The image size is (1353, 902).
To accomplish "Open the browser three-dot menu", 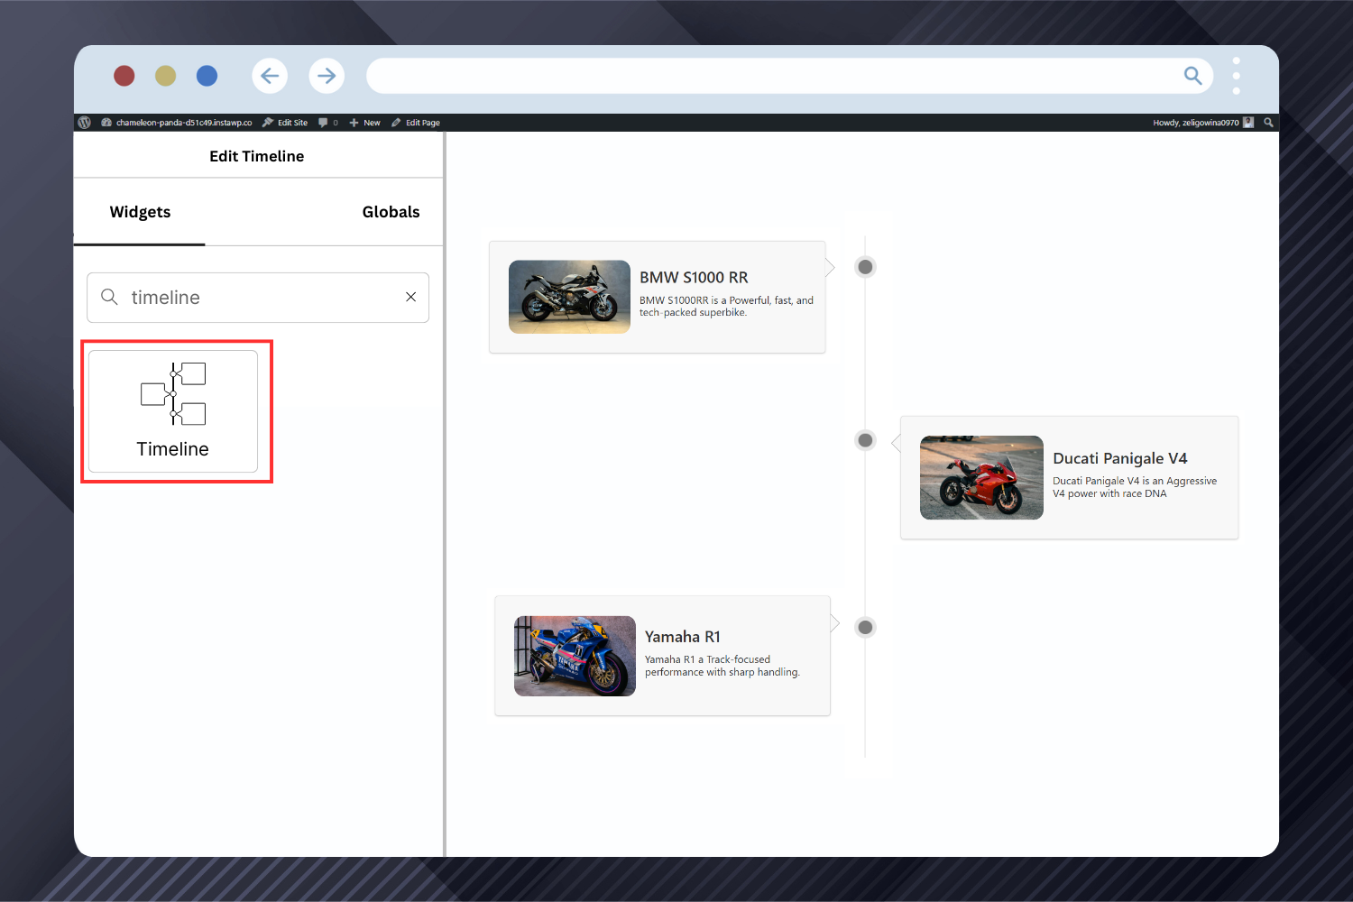I will coord(1236,76).
